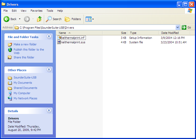Viewport: 196px width, 139px height.
Task: Sort files by the Date Modified column
Action: 170,33
